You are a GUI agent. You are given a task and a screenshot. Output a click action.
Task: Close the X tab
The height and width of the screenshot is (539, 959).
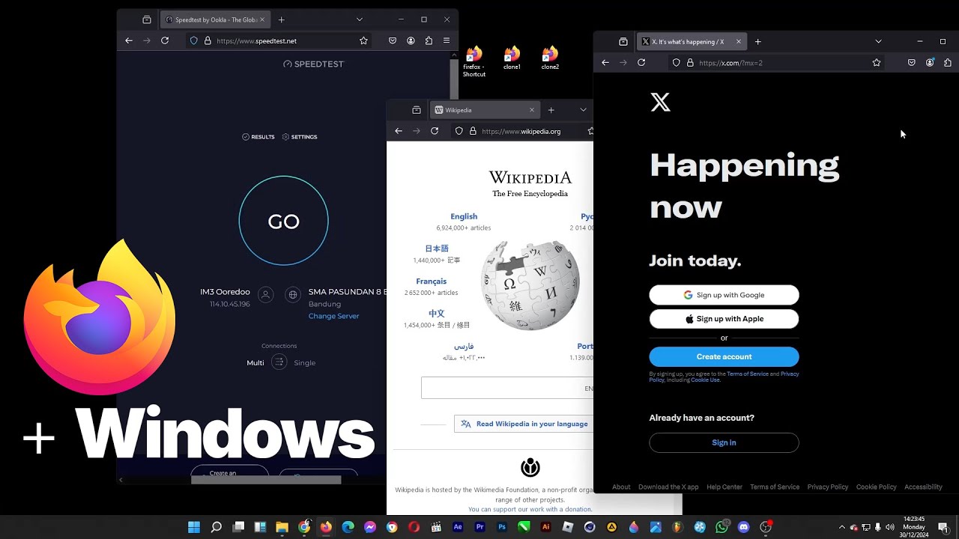click(x=738, y=42)
